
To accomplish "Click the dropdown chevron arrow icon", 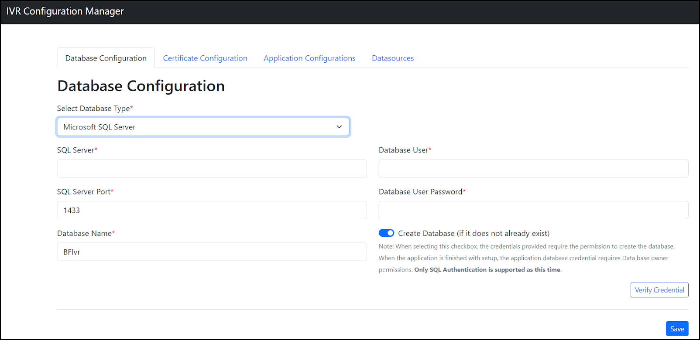I will 339,127.
